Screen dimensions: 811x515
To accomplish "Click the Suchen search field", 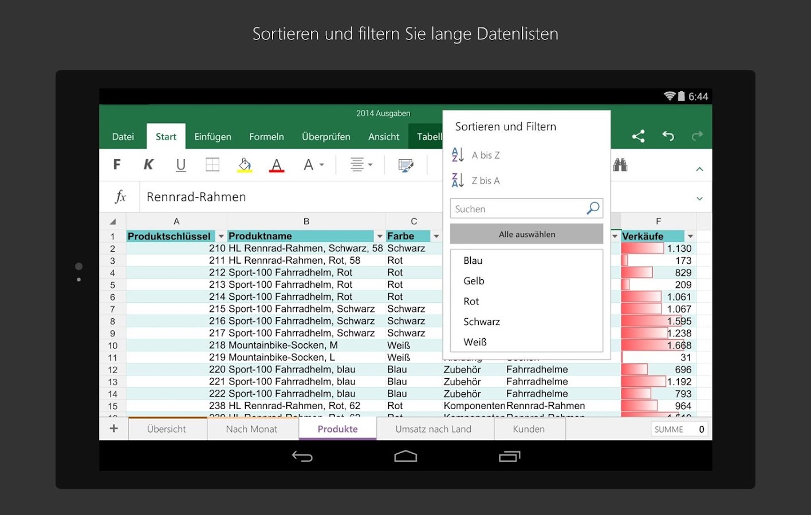I will (x=518, y=208).
